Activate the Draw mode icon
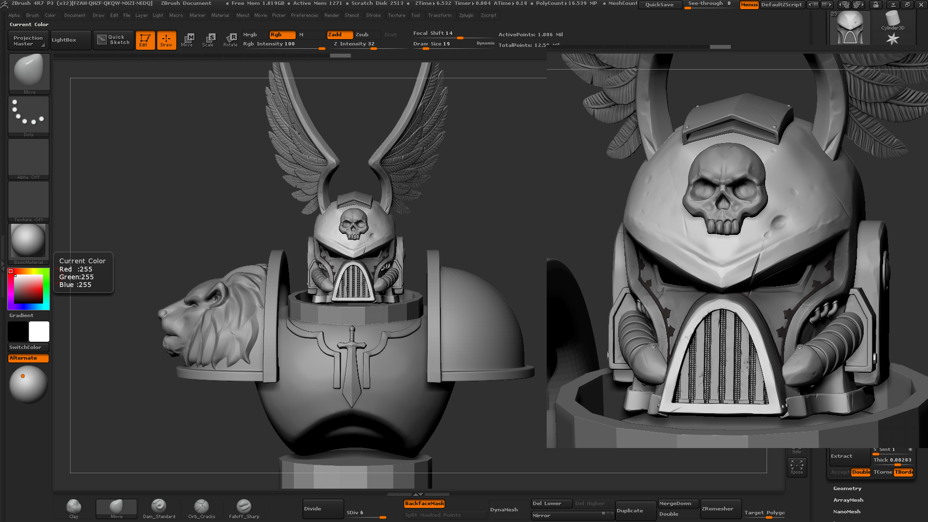 [166, 40]
